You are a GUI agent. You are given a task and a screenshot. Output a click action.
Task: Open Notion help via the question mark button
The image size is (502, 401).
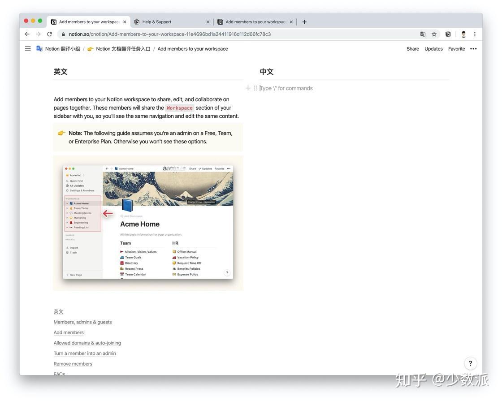click(469, 363)
